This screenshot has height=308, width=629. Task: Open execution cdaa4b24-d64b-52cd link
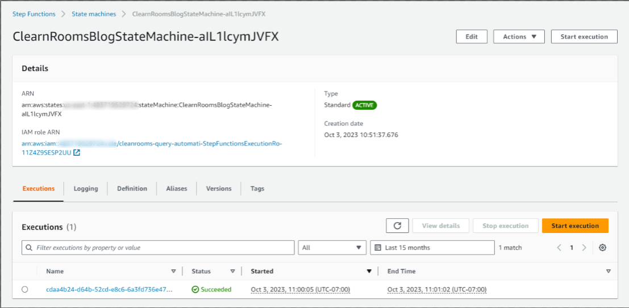tap(109, 290)
